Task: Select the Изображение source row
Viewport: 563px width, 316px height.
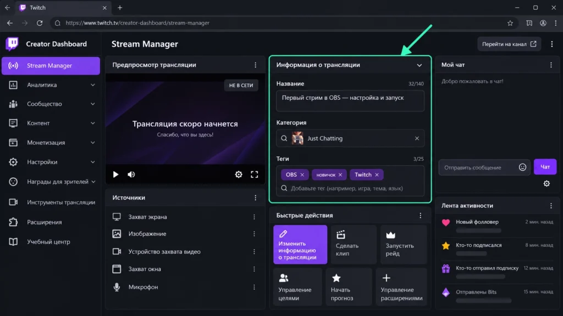Action: pyautogui.click(x=185, y=234)
